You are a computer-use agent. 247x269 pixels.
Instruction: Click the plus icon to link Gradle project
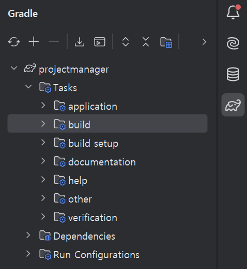coord(34,42)
